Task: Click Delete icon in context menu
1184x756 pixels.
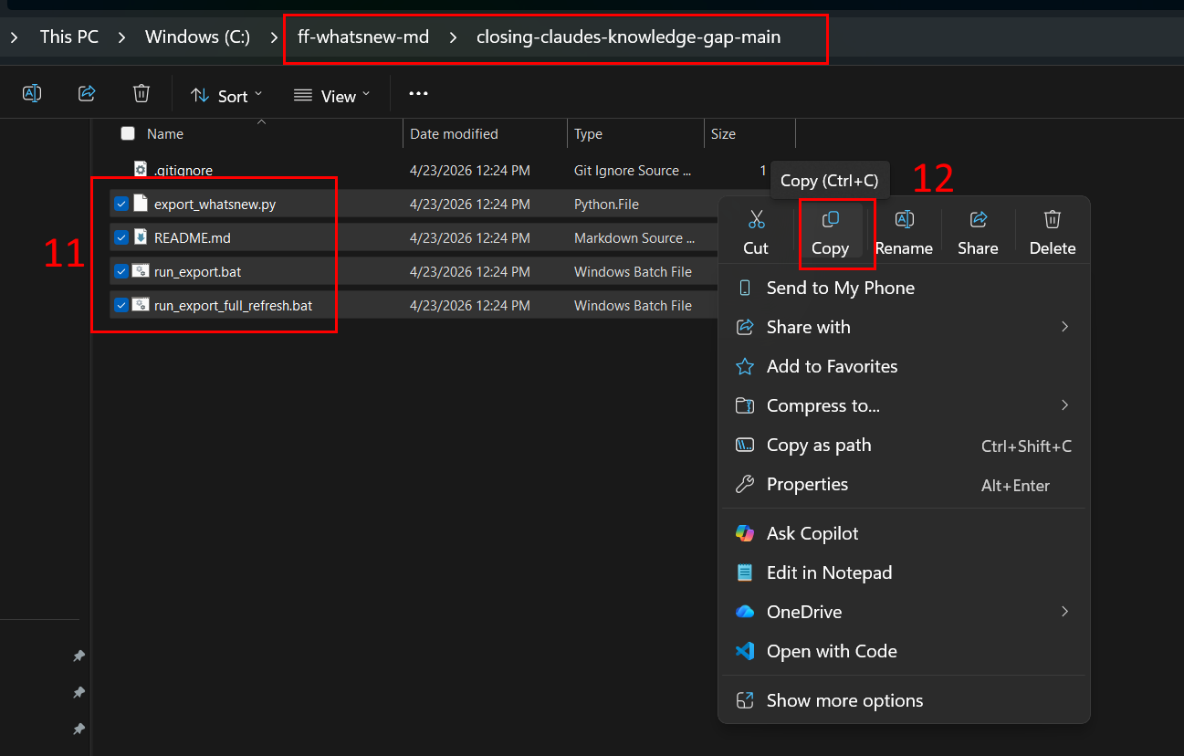Action: click(1053, 219)
